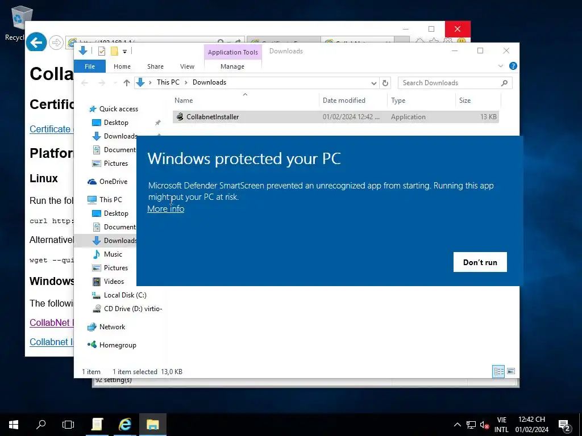
Task: Open Task View from the taskbar
Action: tap(68, 425)
